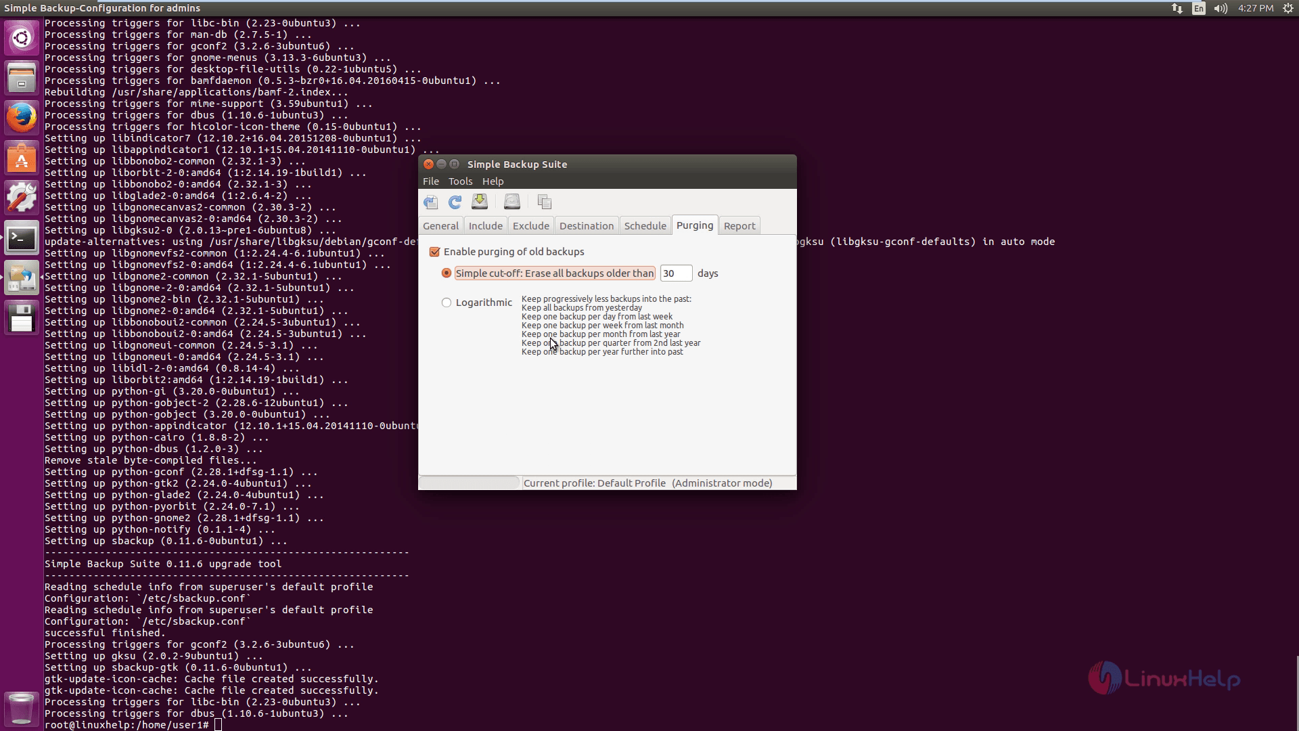Click the backup destination drive icon
The image size is (1299, 731).
click(x=510, y=202)
